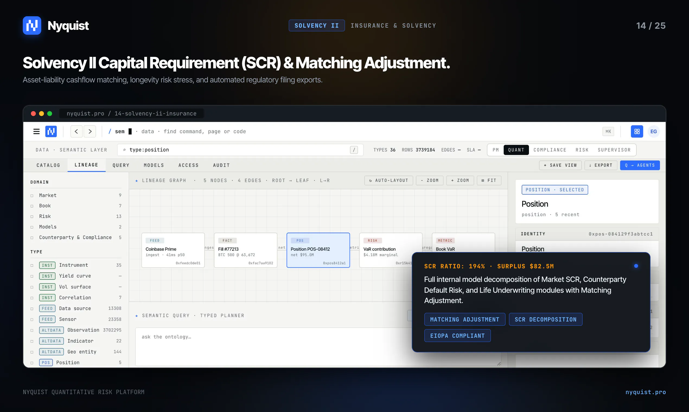Click the ⌘K shortcut badge

tap(608, 131)
